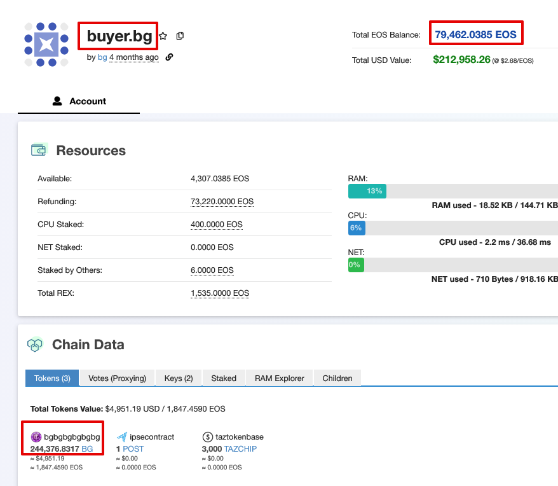Click the 4 months ago timestamp
The image size is (558, 486).
(x=134, y=57)
